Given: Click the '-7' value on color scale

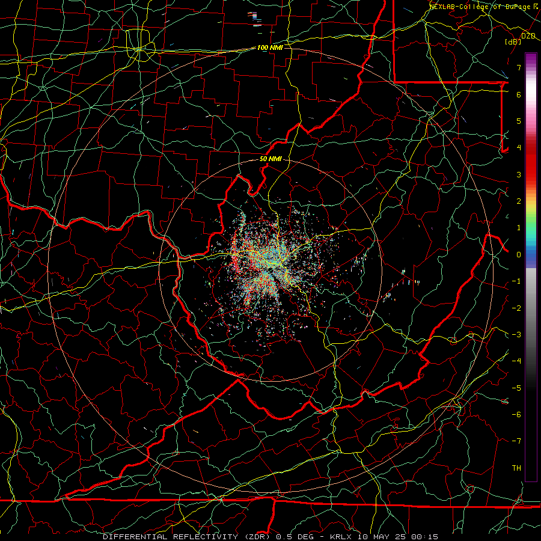Looking at the screenshot, I should click(x=516, y=441).
